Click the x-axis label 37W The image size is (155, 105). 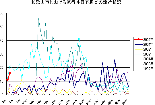click(89, 102)
